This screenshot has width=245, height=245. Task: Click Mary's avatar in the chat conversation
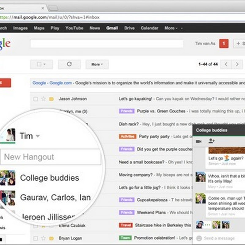(201, 177)
